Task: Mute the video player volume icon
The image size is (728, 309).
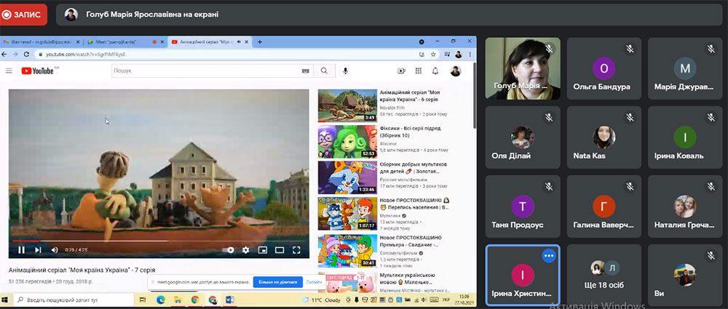Action: tap(55, 250)
